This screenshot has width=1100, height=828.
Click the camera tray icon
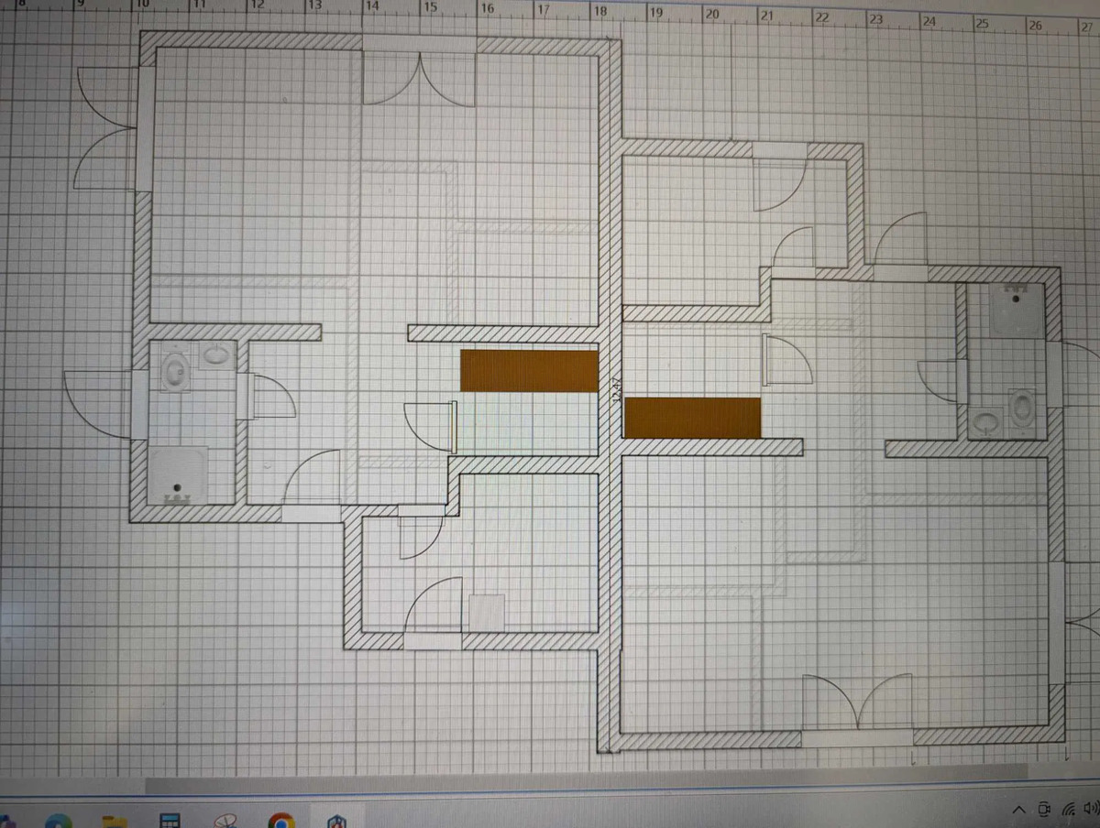click(1044, 809)
